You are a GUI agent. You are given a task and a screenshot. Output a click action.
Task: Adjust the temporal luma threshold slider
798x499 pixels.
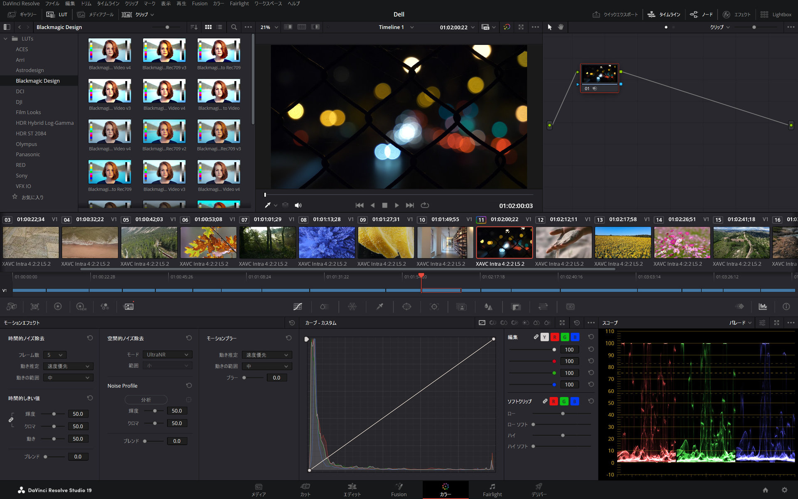[54, 414]
